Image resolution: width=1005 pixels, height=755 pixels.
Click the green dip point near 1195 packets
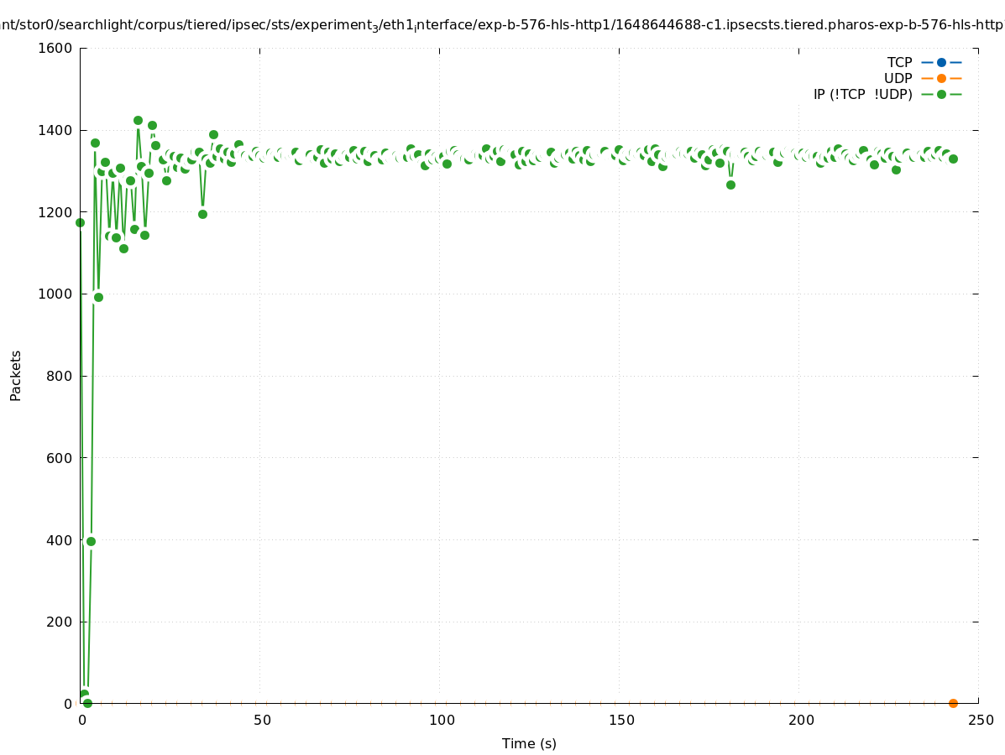click(202, 214)
